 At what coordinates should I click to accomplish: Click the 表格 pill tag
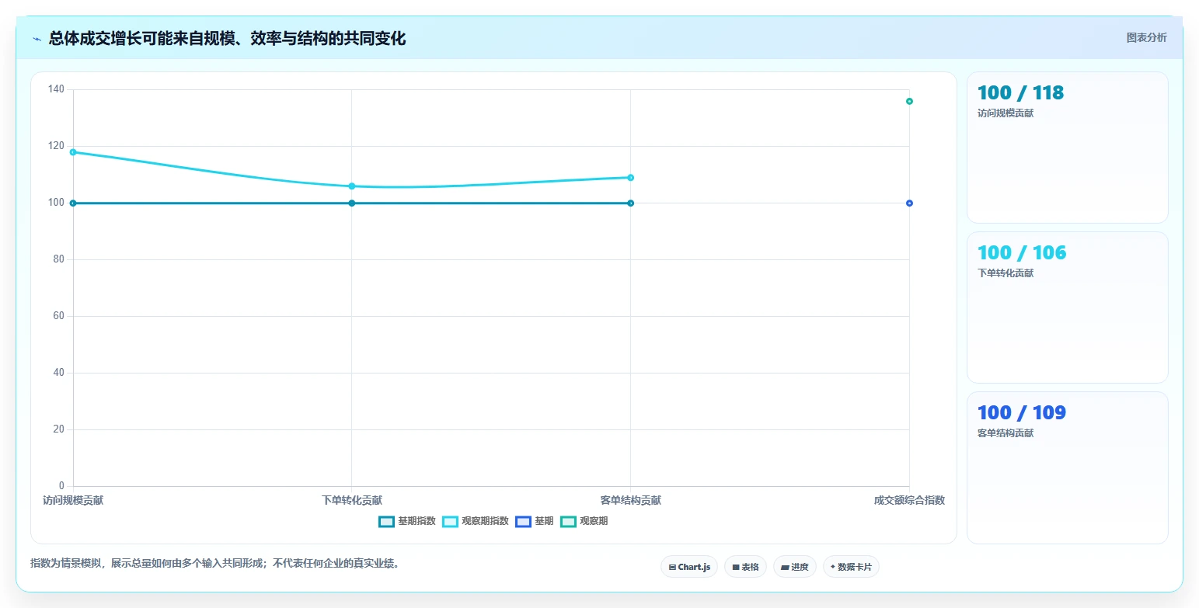745,567
